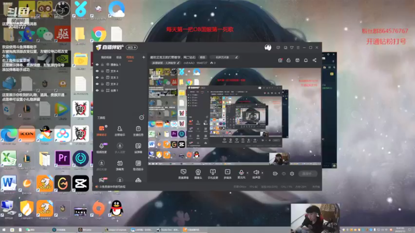Viewport: 415px width, 233px height.
Task: Open the more-tools circle button beside 工具箱
Action: tap(142, 118)
